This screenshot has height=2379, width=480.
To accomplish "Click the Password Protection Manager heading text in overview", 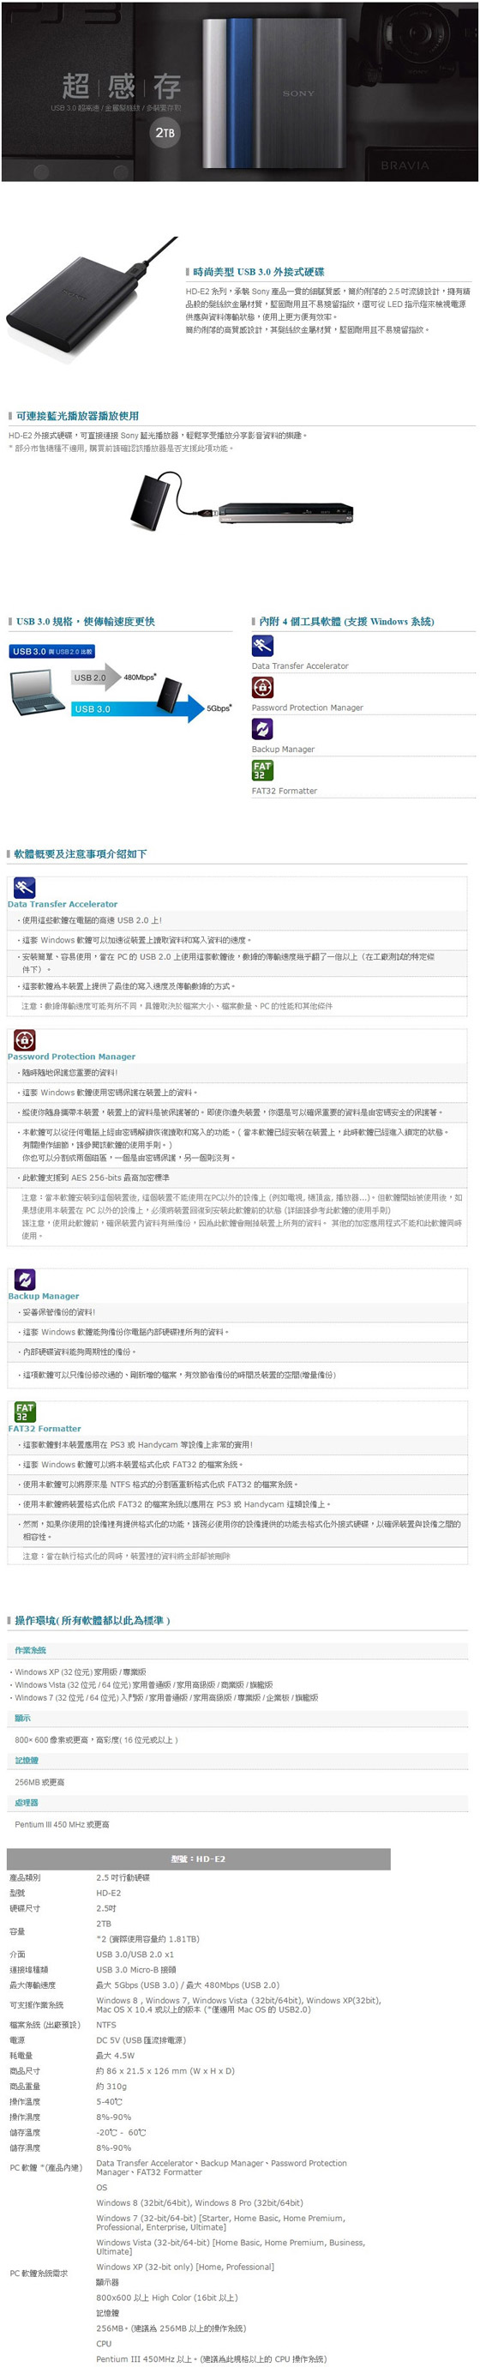I will [71, 1057].
